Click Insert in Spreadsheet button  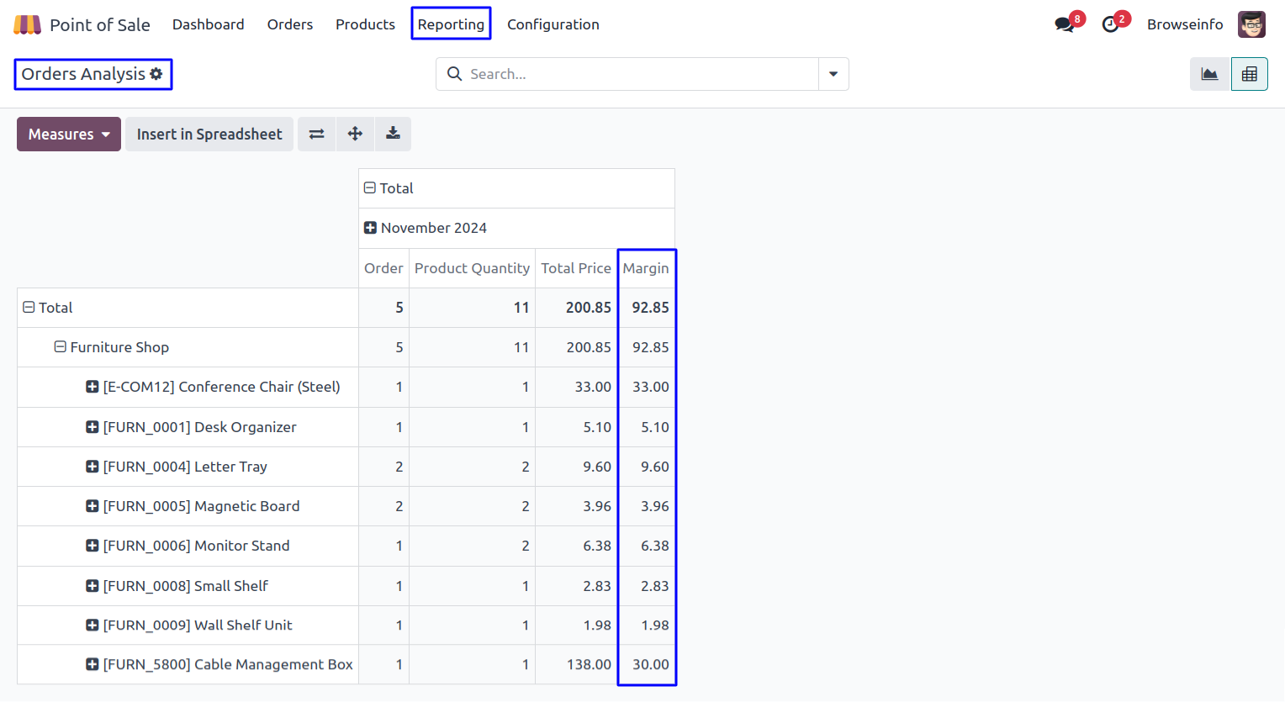pos(209,135)
